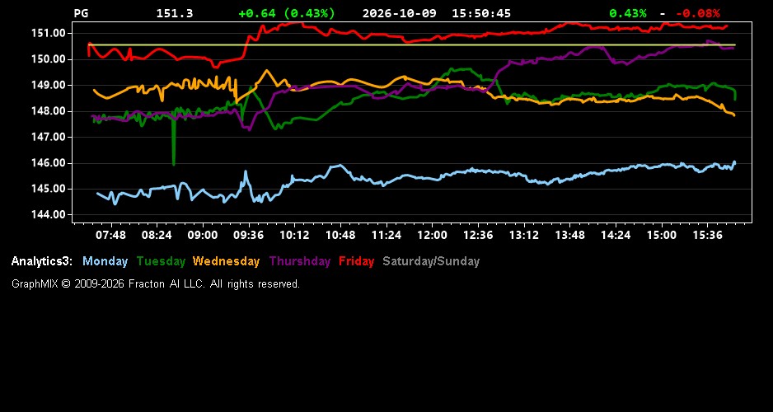Click the 151.00 y-axis label
This screenshot has height=412, width=773.
49,34
